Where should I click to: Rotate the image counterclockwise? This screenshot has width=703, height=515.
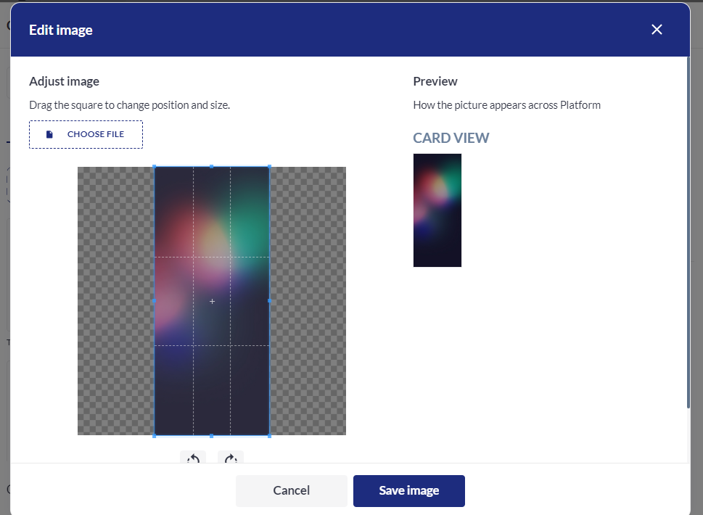[x=193, y=458]
